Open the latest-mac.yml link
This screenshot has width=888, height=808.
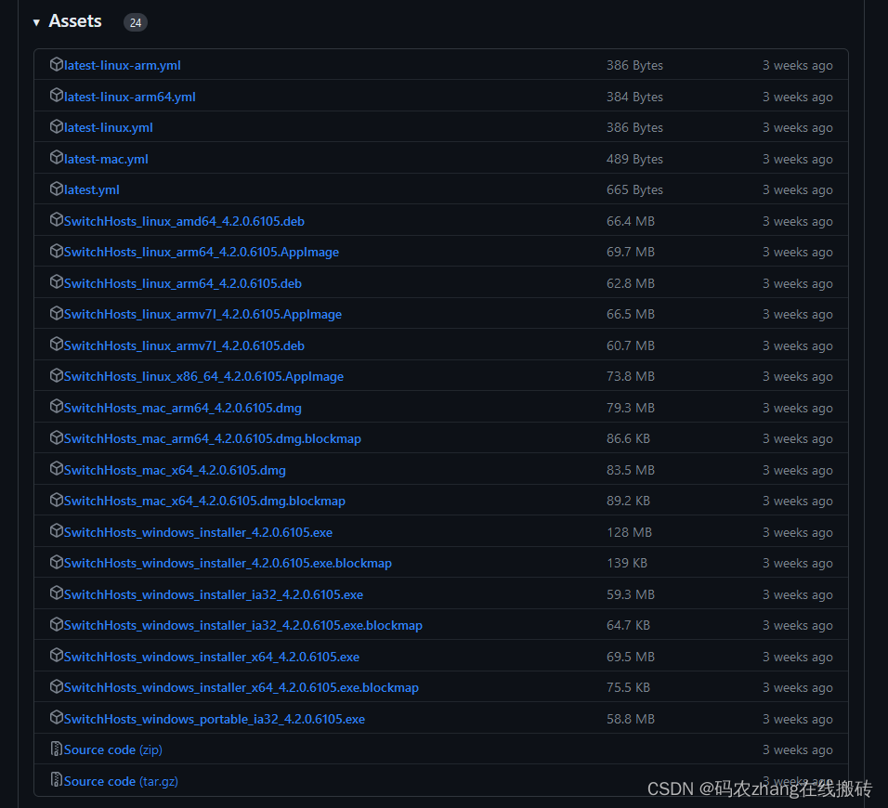coord(106,159)
